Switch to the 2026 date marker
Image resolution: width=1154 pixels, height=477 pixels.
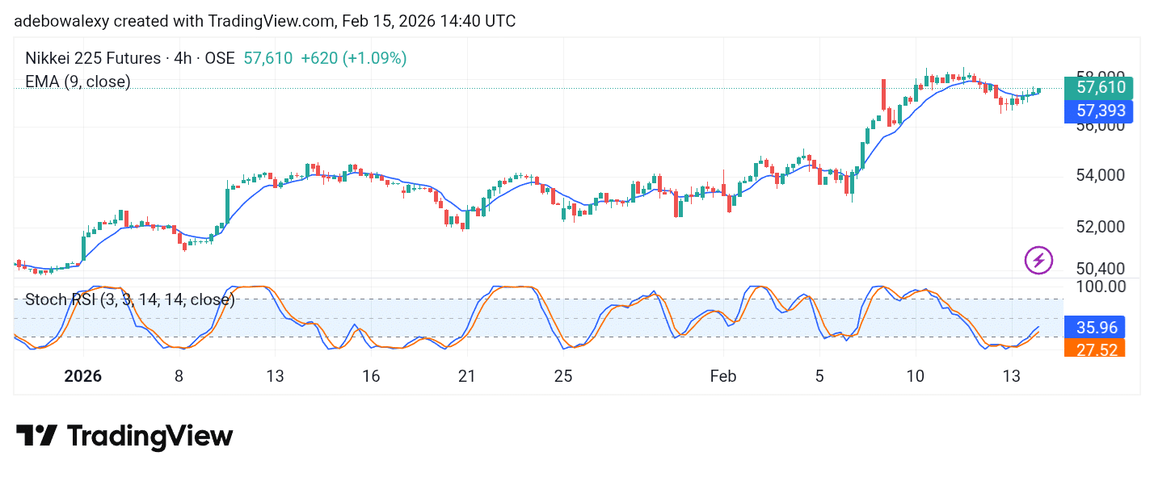tap(82, 376)
